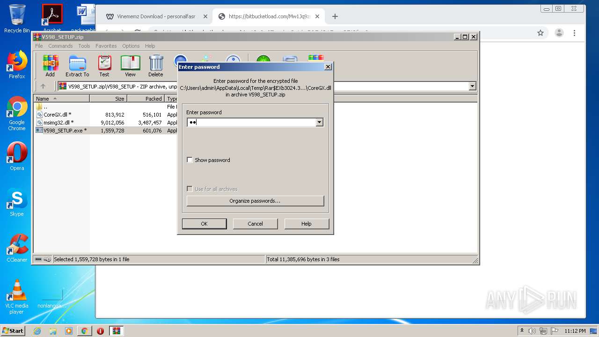Expand the password history dropdown
The height and width of the screenshot is (337, 599).
pos(319,122)
